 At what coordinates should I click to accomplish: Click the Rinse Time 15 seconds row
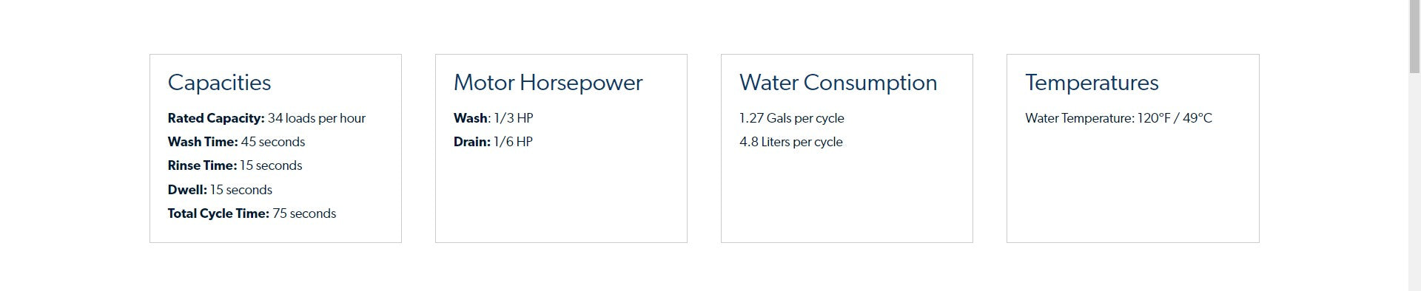[x=235, y=165]
